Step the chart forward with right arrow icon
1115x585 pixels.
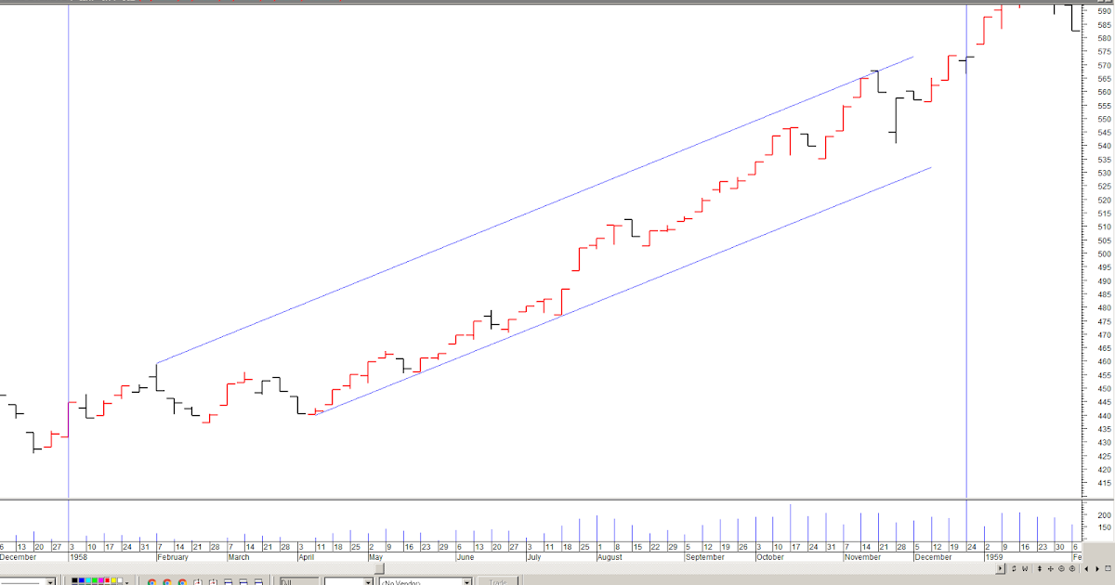1097,568
